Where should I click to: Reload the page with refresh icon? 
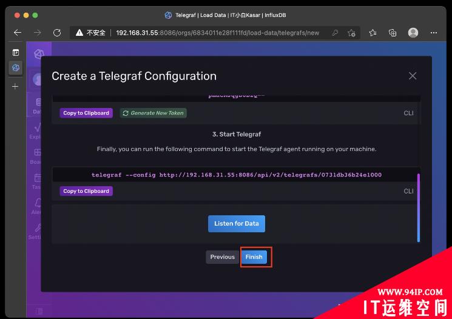[57, 33]
